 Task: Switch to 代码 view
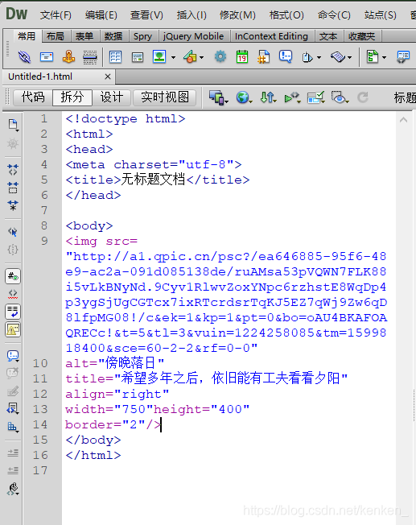(x=33, y=97)
